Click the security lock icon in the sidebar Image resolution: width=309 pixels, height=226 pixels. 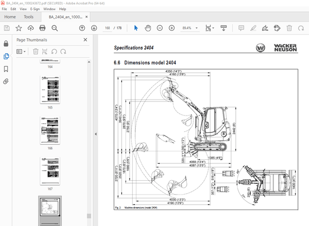tap(6, 43)
